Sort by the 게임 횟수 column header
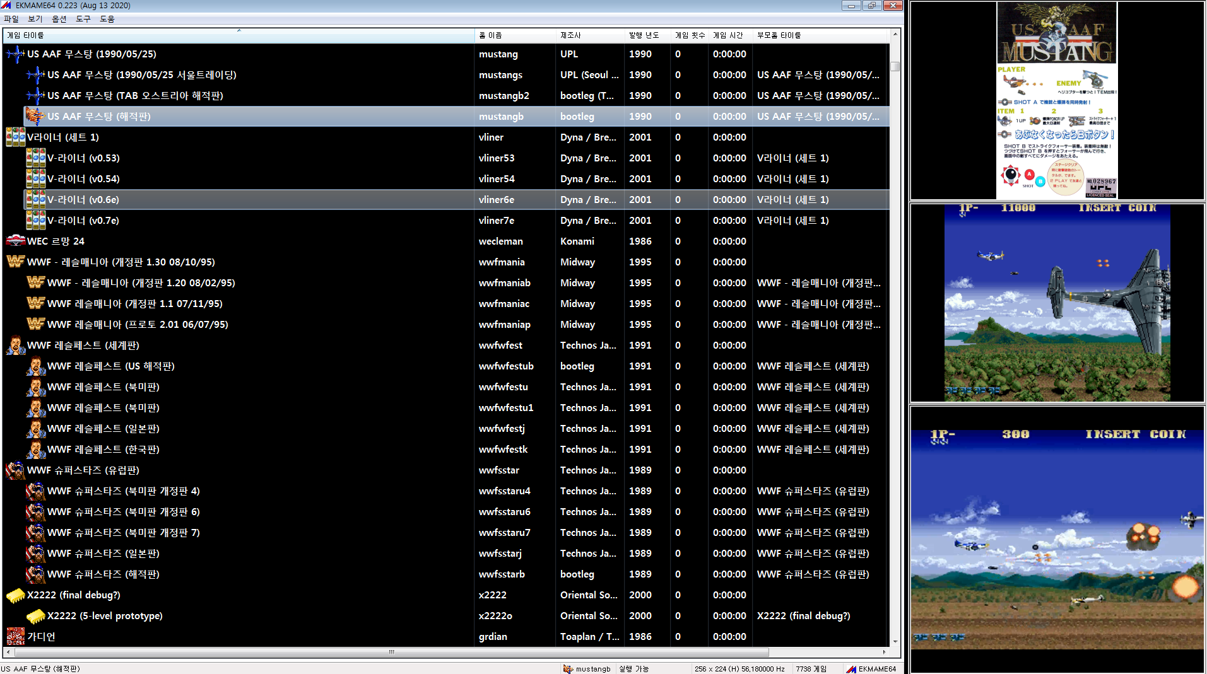The height and width of the screenshot is (674, 1207). [x=690, y=35]
